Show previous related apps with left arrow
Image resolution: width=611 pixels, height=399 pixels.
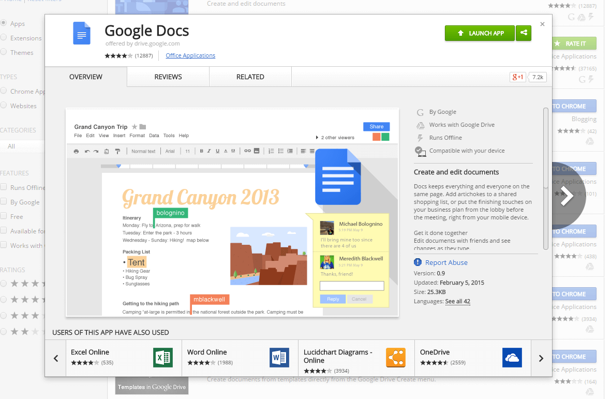point(56,358)
